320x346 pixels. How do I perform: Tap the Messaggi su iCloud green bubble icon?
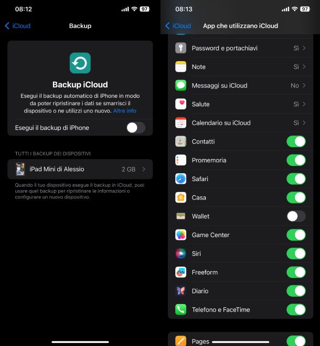coord(180,85)
